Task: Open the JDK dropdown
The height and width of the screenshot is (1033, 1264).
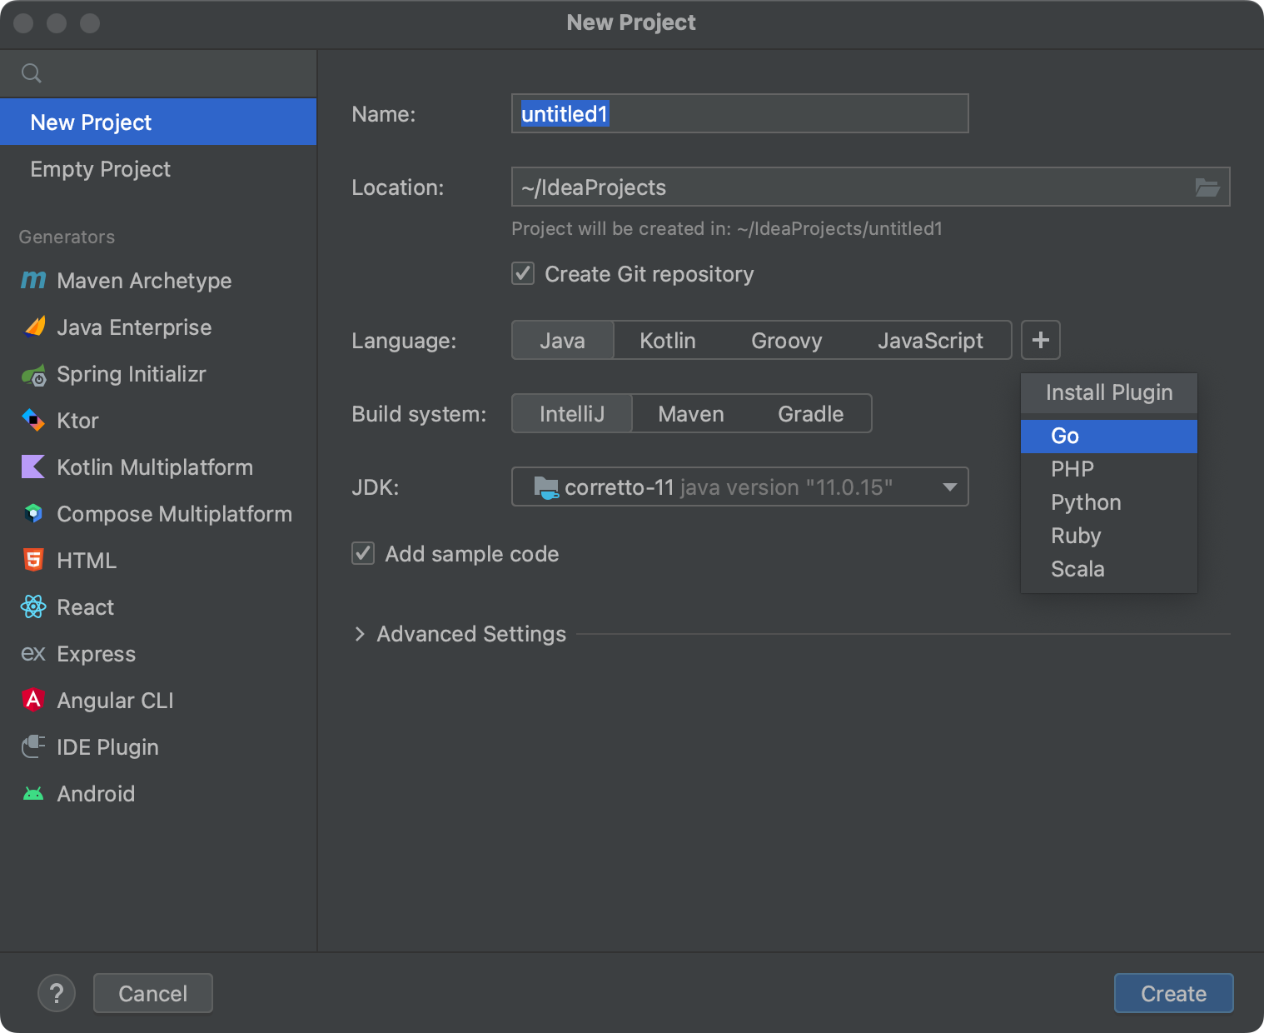Action: (949, 487)
